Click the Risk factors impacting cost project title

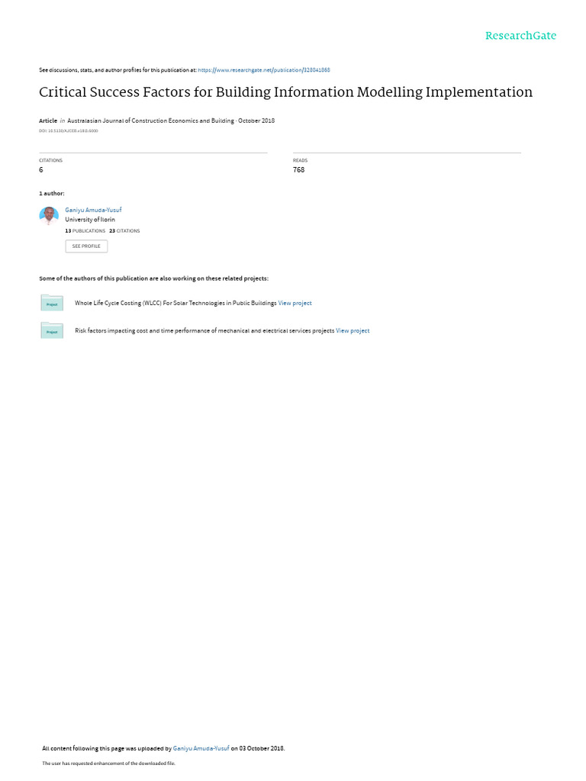(x=204, y=331)
